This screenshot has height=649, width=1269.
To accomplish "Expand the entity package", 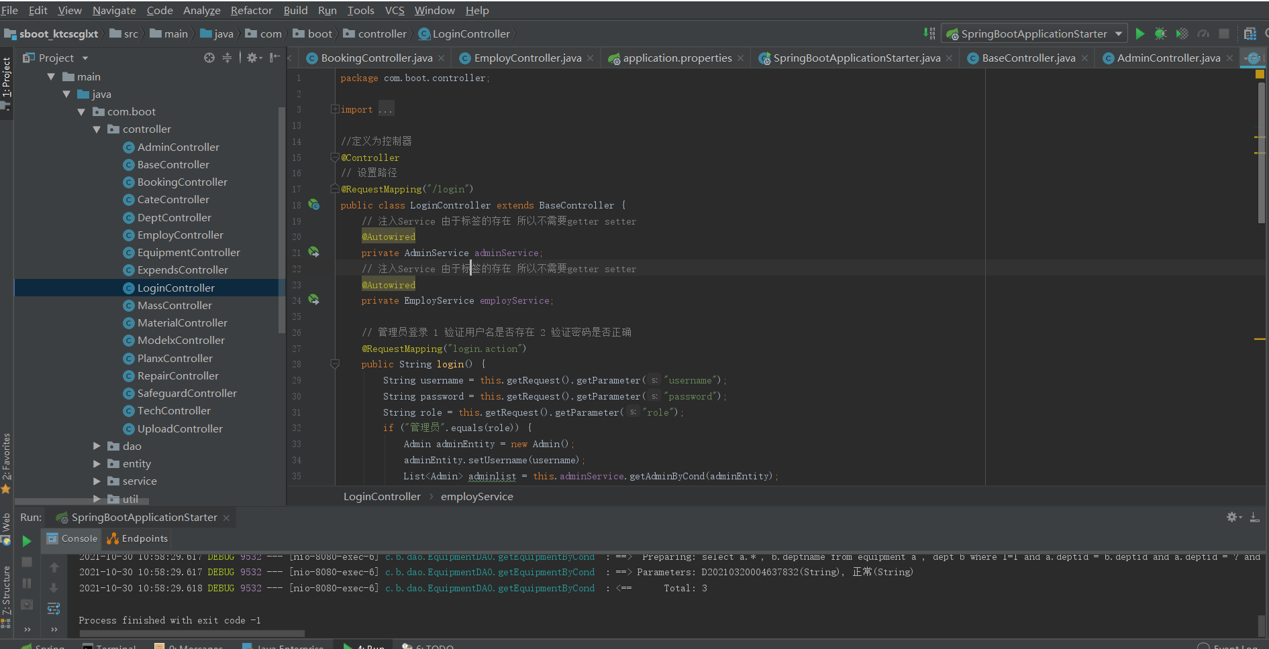I will click(x=97, y=463).
